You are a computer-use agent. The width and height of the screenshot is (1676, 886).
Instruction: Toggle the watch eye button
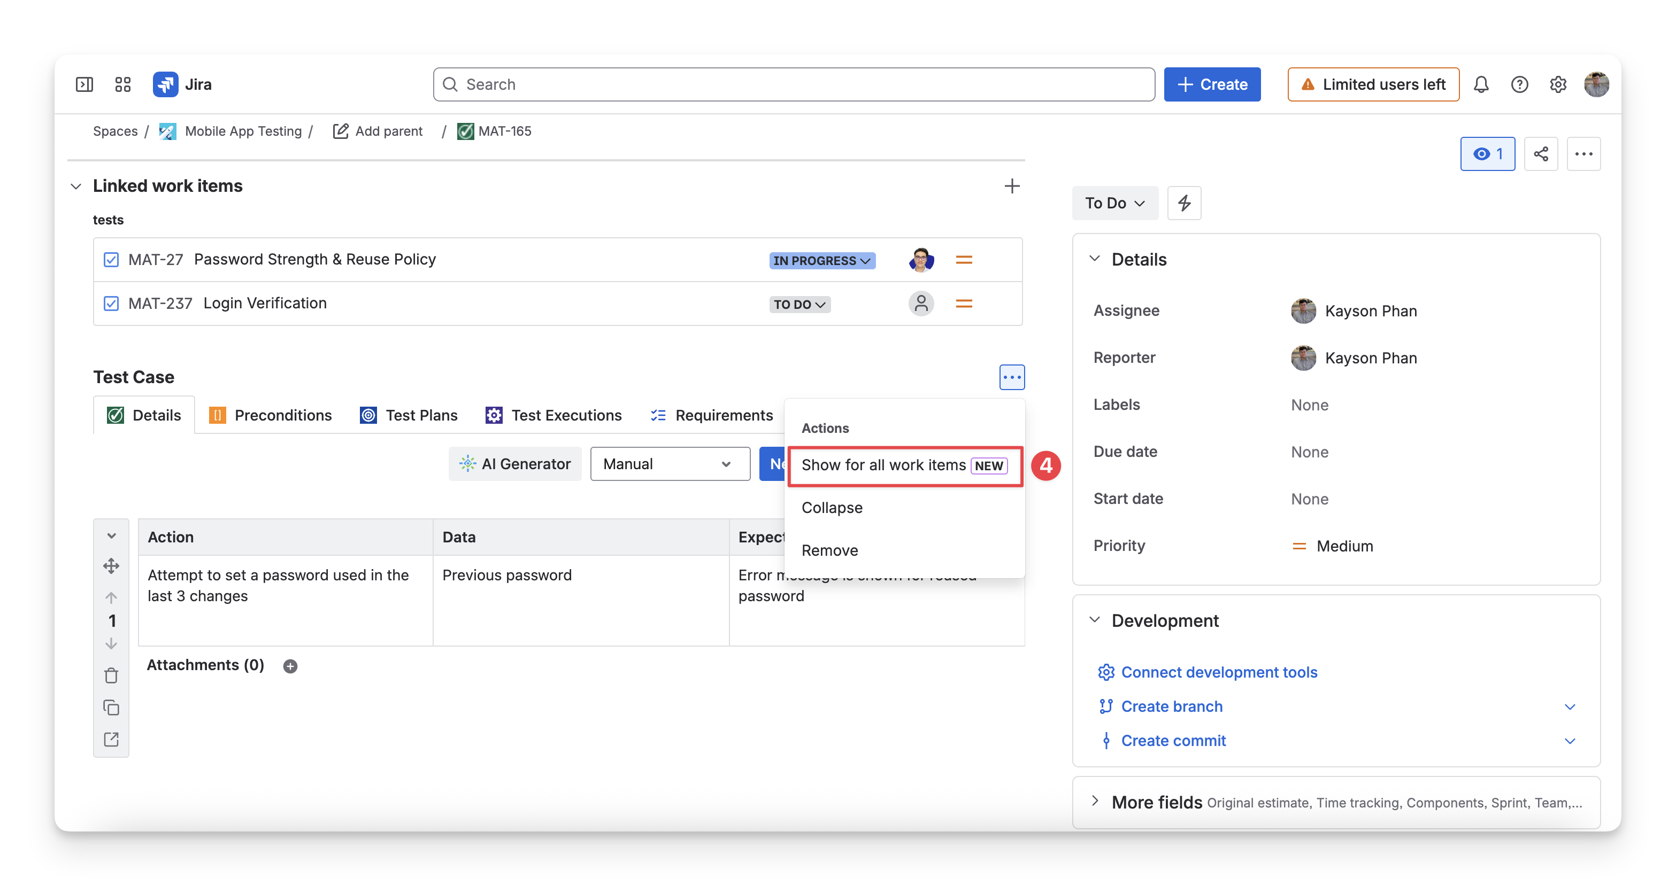[1487, 154]
